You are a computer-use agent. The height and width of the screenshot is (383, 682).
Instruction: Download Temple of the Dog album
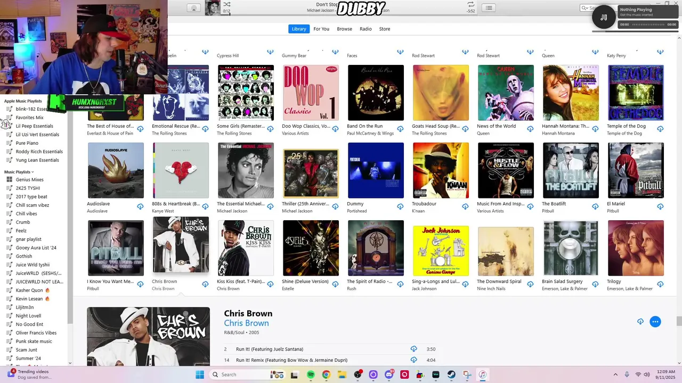pyautogui.click(x=660, y=129)
